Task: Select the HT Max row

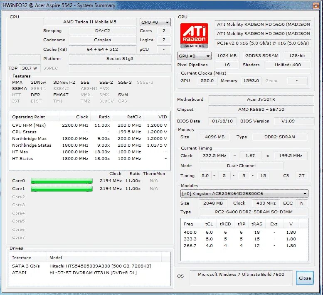Action: point(90,152)
